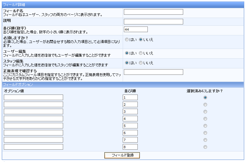Screen dimensions: 246x162
Task: Select the preselect radio for option row 4
Action: [x=205, y=119]
